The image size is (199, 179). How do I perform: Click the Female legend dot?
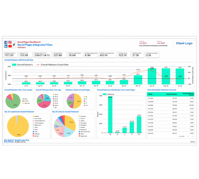tap(23, 101)
